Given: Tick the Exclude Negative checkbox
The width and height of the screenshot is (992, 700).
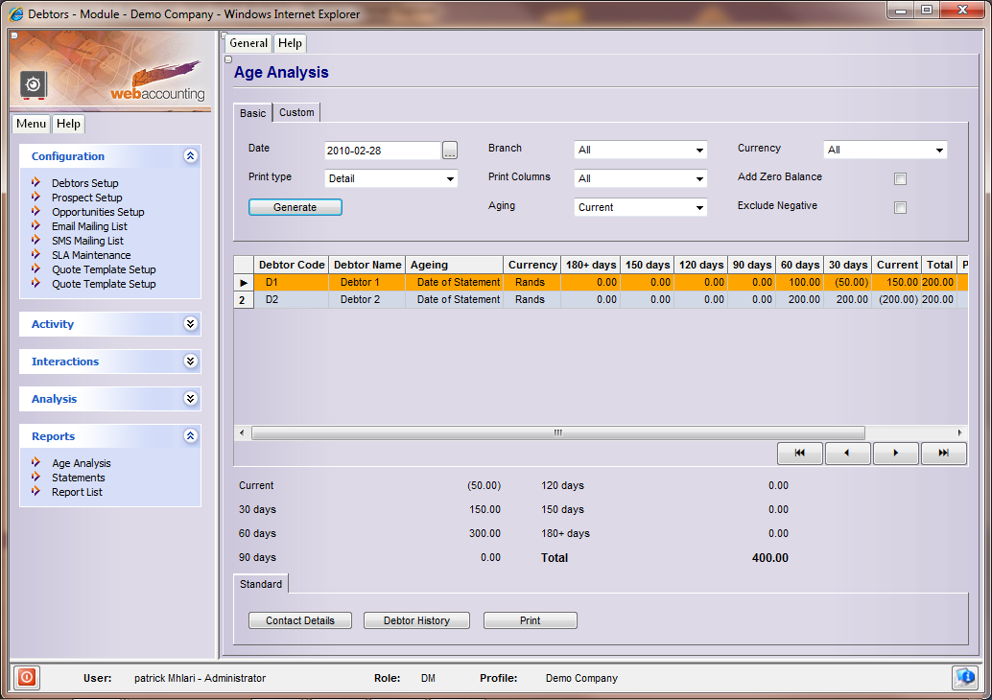Looking at the screenshot, I should (x=900, y=207).
